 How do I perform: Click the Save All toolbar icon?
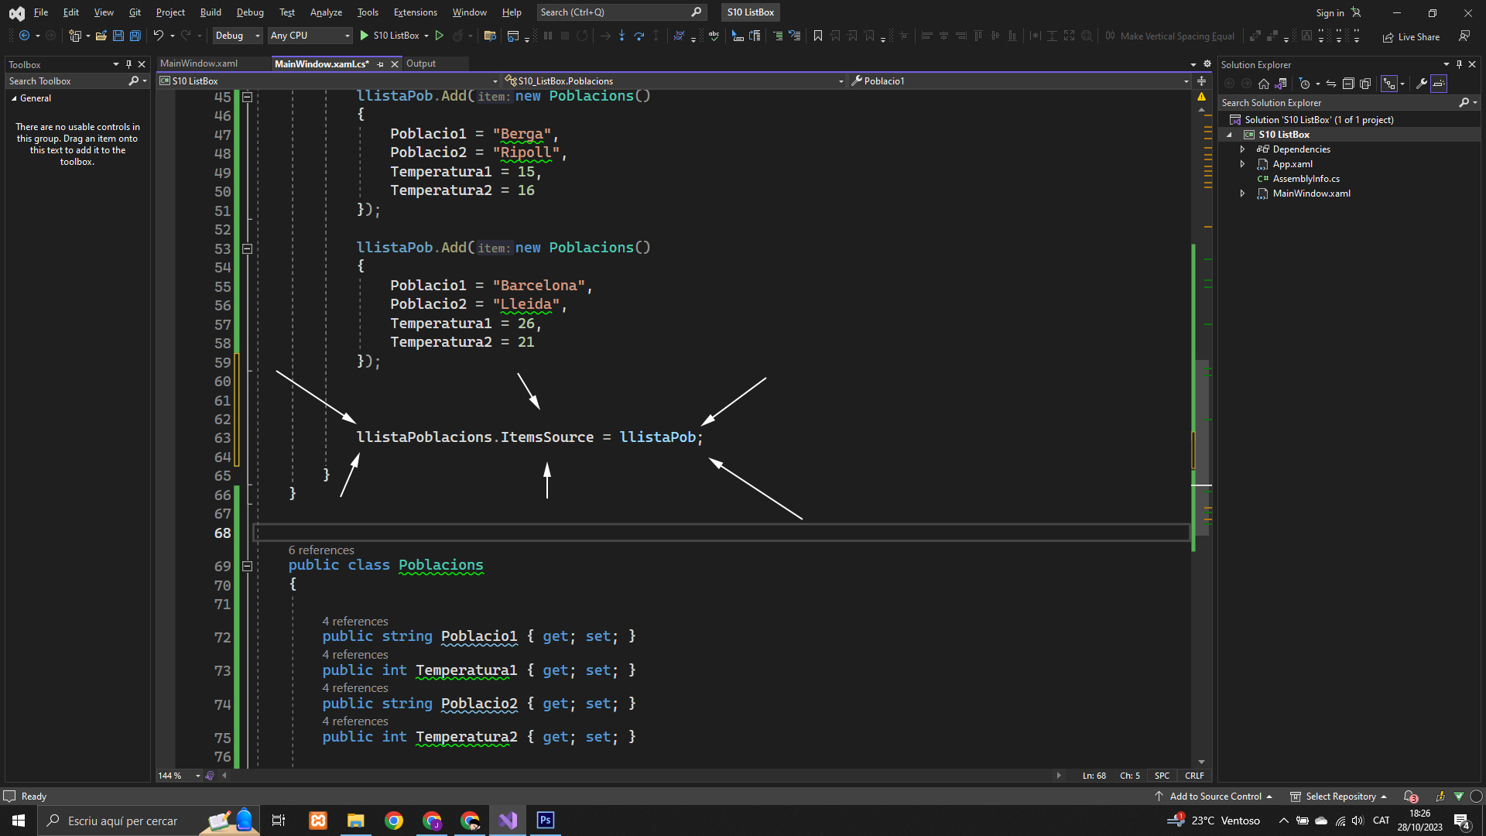(135, 36)
